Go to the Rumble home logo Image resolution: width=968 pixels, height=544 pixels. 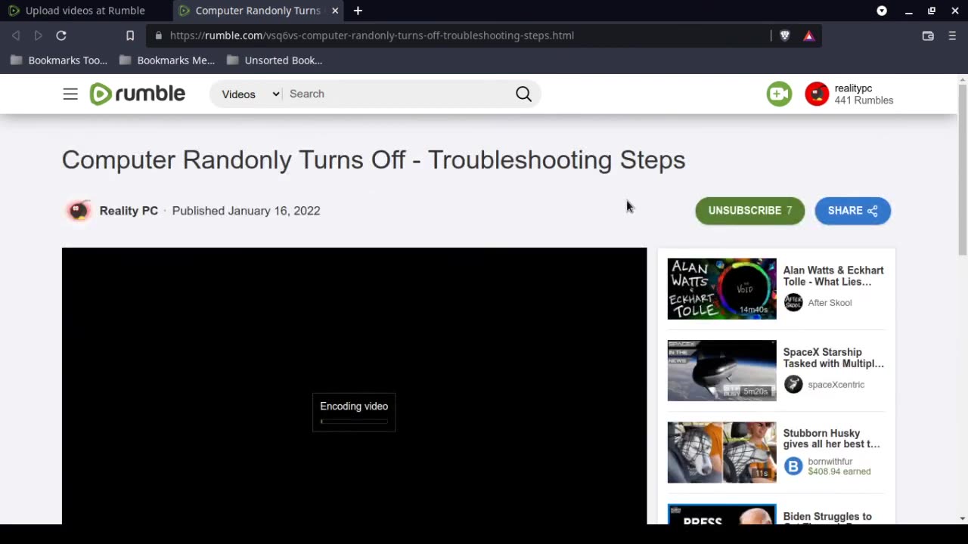137,94
